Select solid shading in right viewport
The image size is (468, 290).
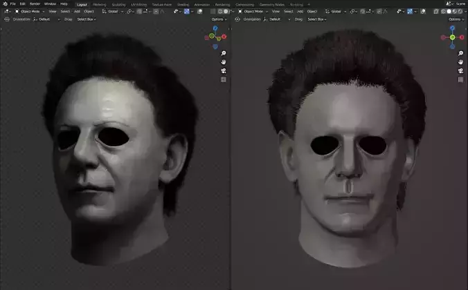[449, 11]
